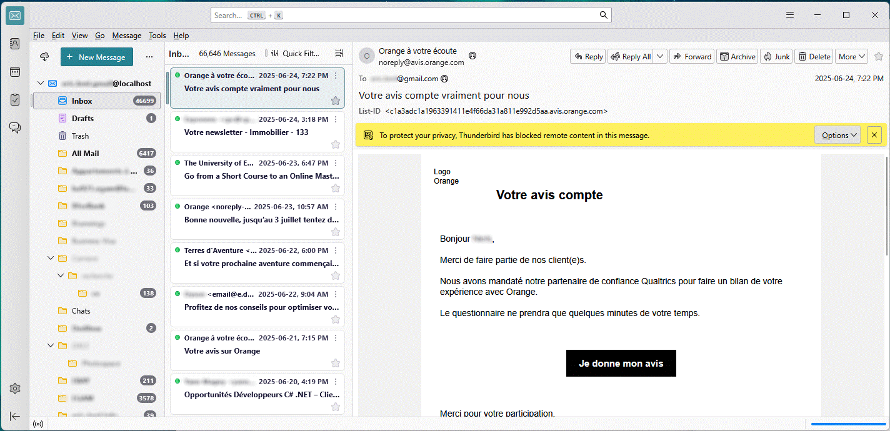Click the Get Messages cloud icon
This screenshot has height=431, width=890.
[x=44, y=57]
